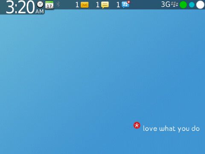Open the blue BBM chat notification icon
The height and width of the screenshot is (154, 205).
(x=125, y=5)
